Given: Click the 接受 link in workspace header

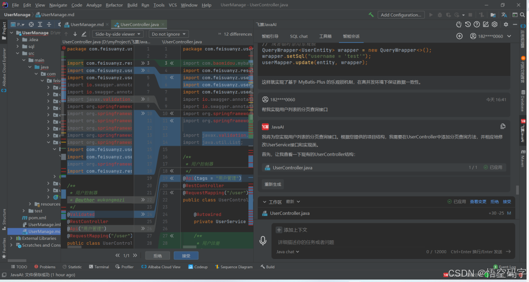Looking at the screenshot, I should (507, 202).
